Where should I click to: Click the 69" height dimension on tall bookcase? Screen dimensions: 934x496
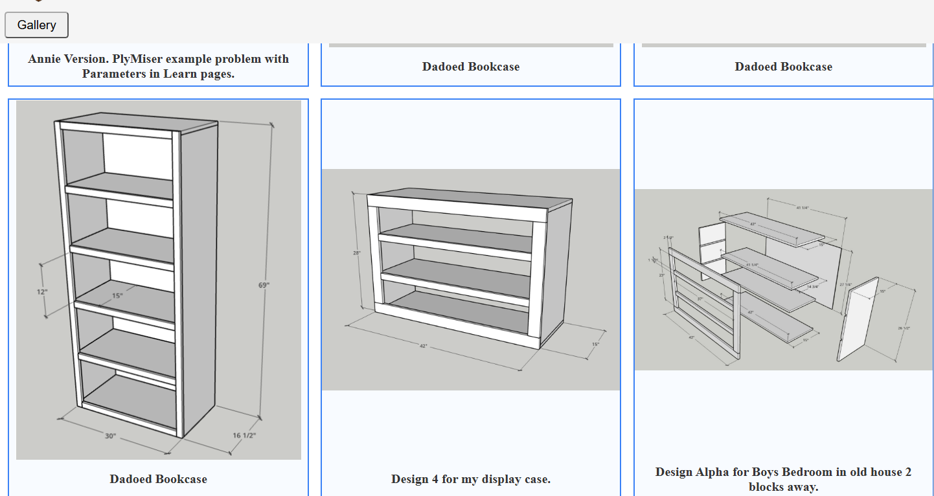coord(264,285)
